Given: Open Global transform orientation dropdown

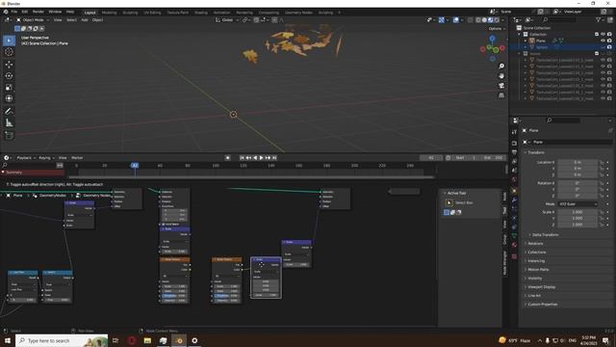Looking at the screenshot, I should click(x=227, y=19).
